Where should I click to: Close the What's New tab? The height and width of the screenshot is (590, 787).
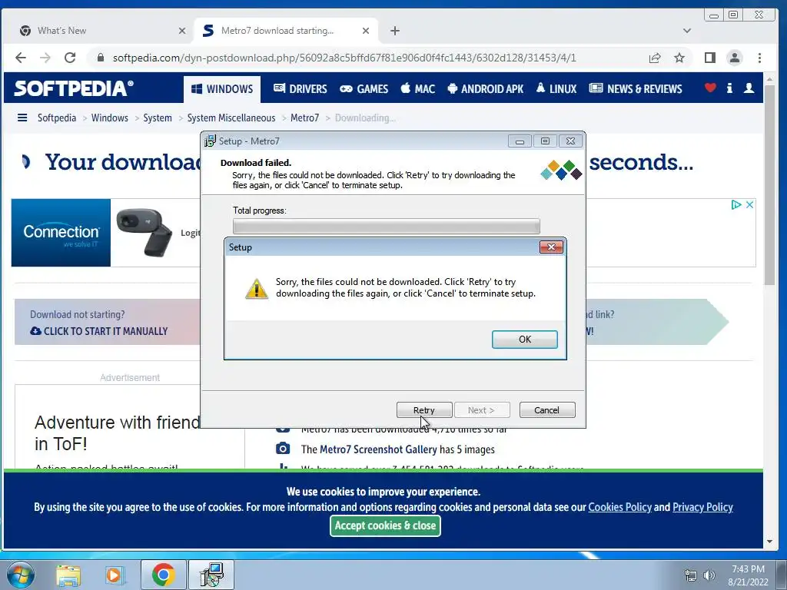[182, 31]
